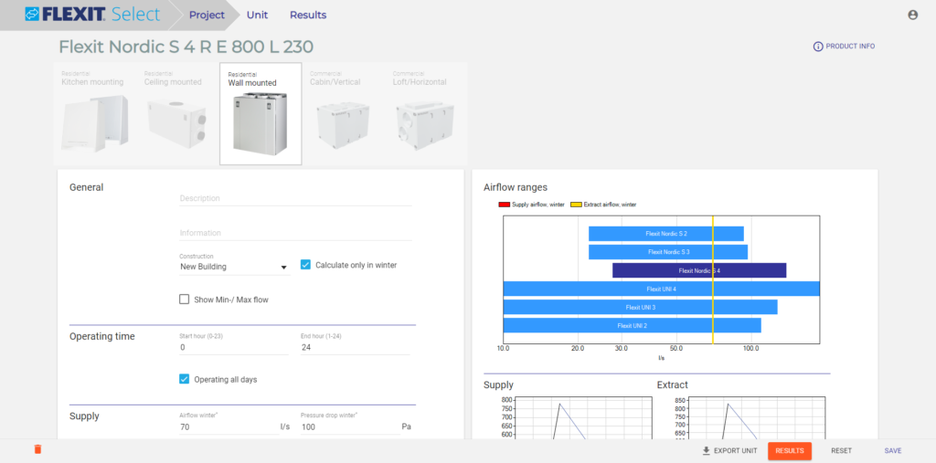Screen dimensions: 936x463
Task: Click the Export Unit button
Action: [729, 450]
